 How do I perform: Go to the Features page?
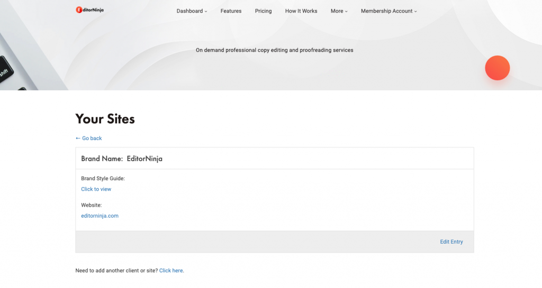pos(231,11)
